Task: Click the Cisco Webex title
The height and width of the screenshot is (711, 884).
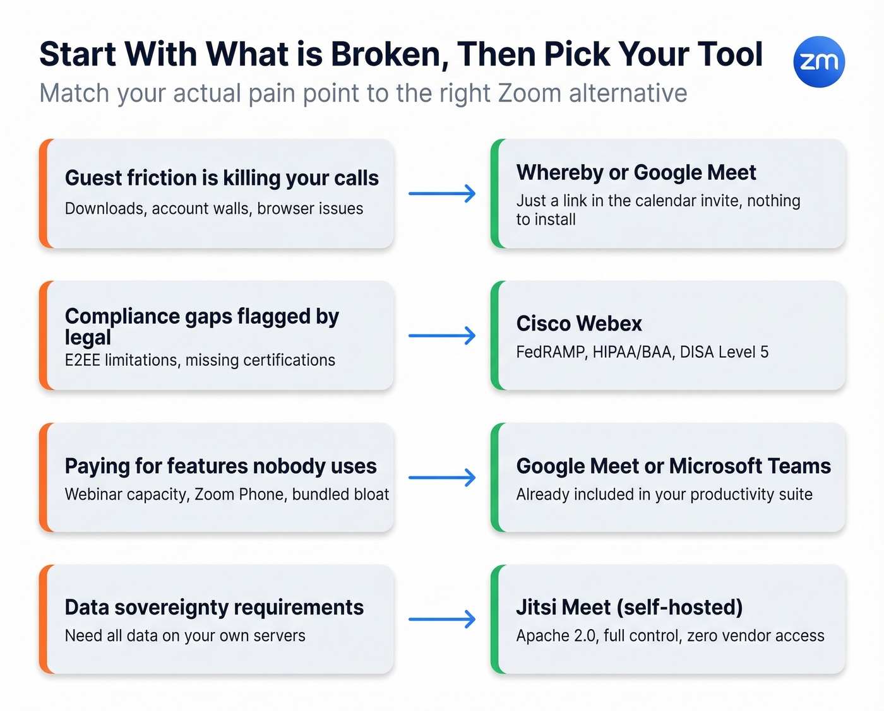Action: [x=579, y=324]
